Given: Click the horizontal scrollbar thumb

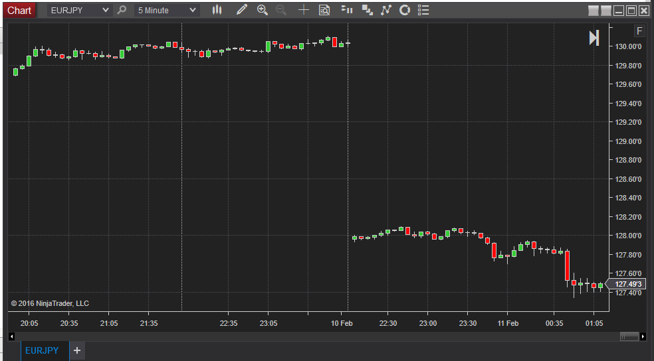Looking at the screenshot, I should coord(629,336).
